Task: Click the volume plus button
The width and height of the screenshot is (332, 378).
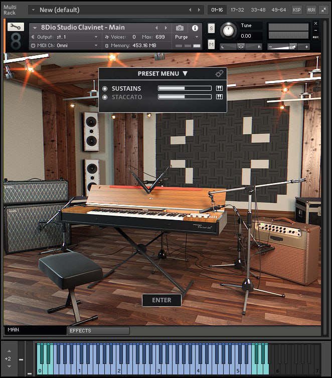Action: [x=306, y=47]
